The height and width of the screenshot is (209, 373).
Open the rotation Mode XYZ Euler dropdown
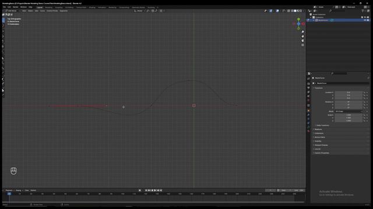click(x=349, y=111)
